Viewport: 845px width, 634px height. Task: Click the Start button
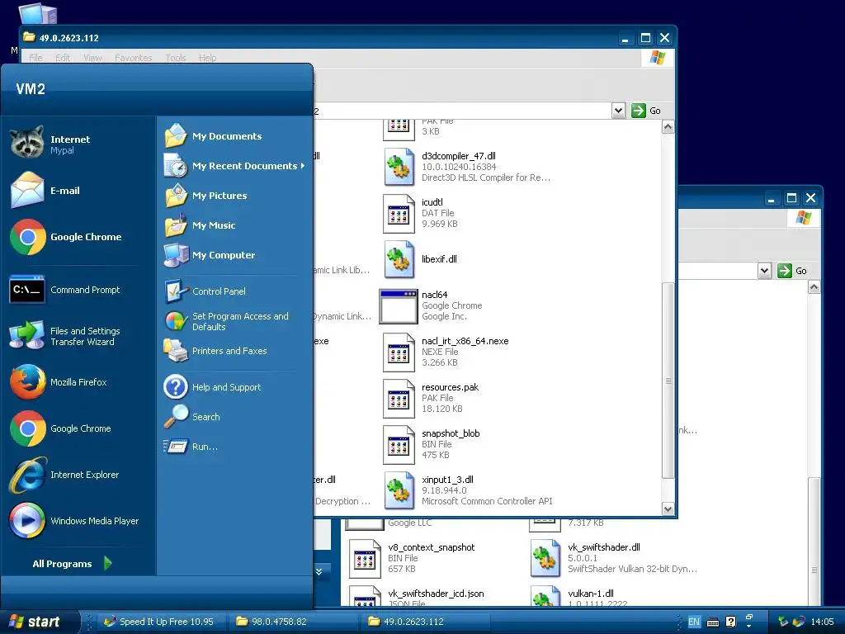[x=40, y=622]
